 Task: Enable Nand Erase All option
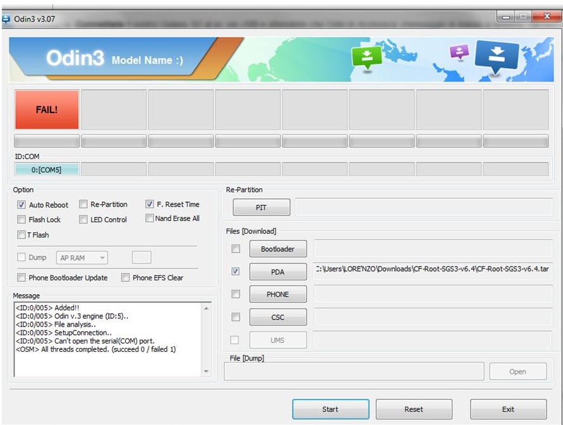pos(149,218)
